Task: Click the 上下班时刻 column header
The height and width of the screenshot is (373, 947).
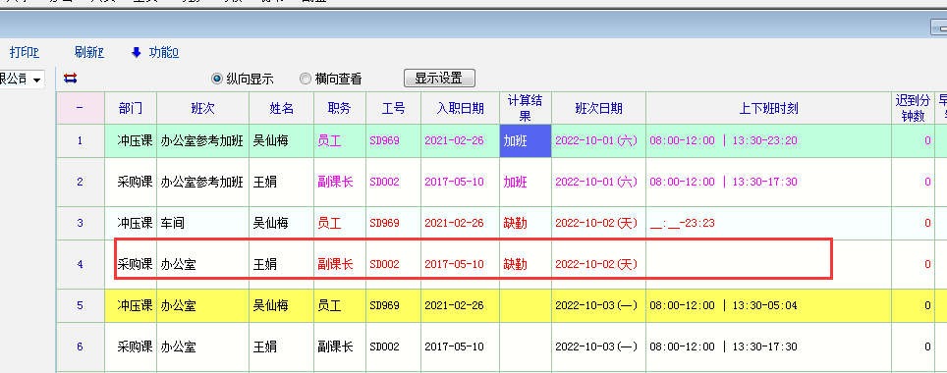Action: [x=769, y=108]
